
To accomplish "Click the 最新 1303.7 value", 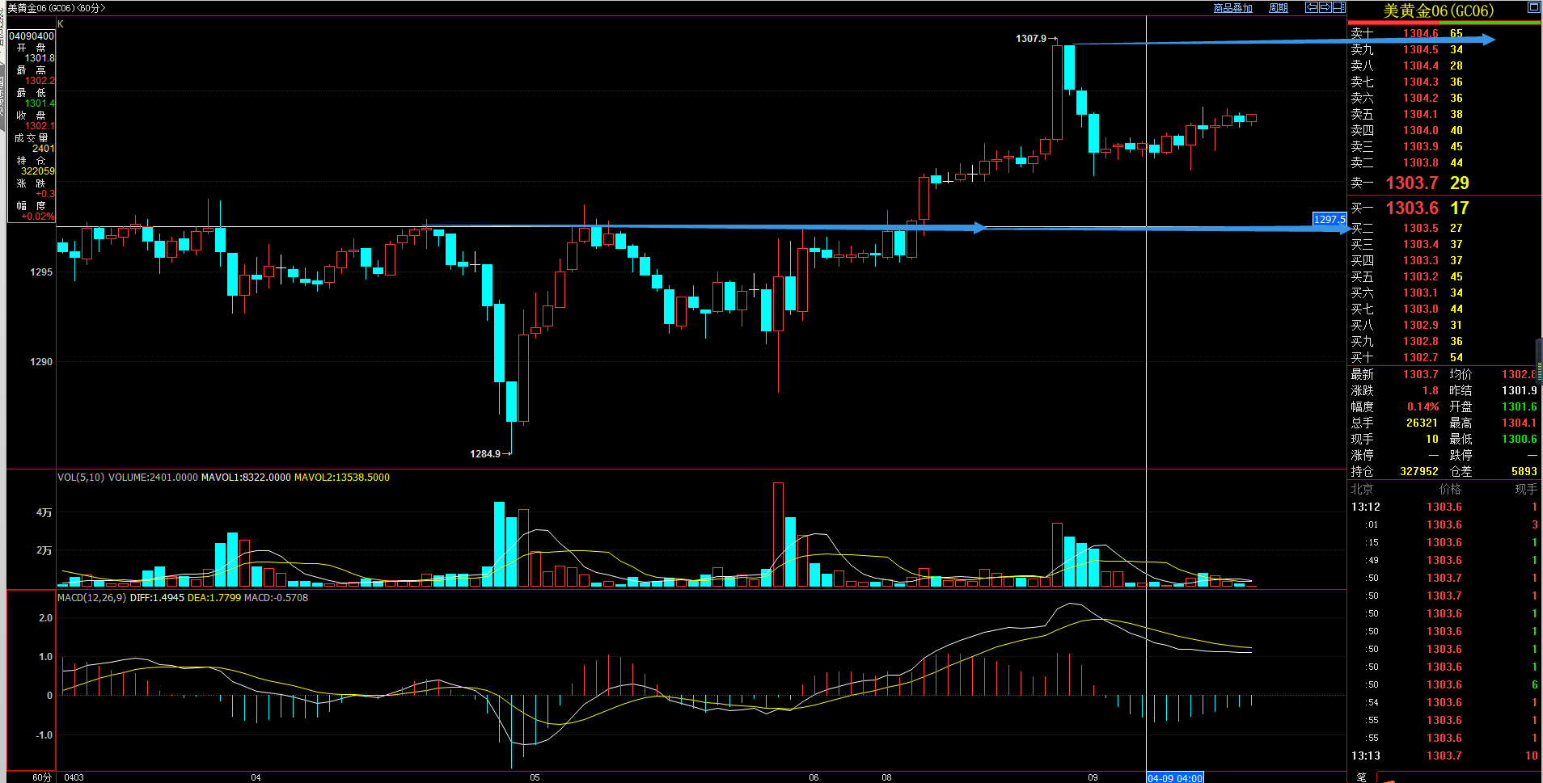I will (1420, 374).
